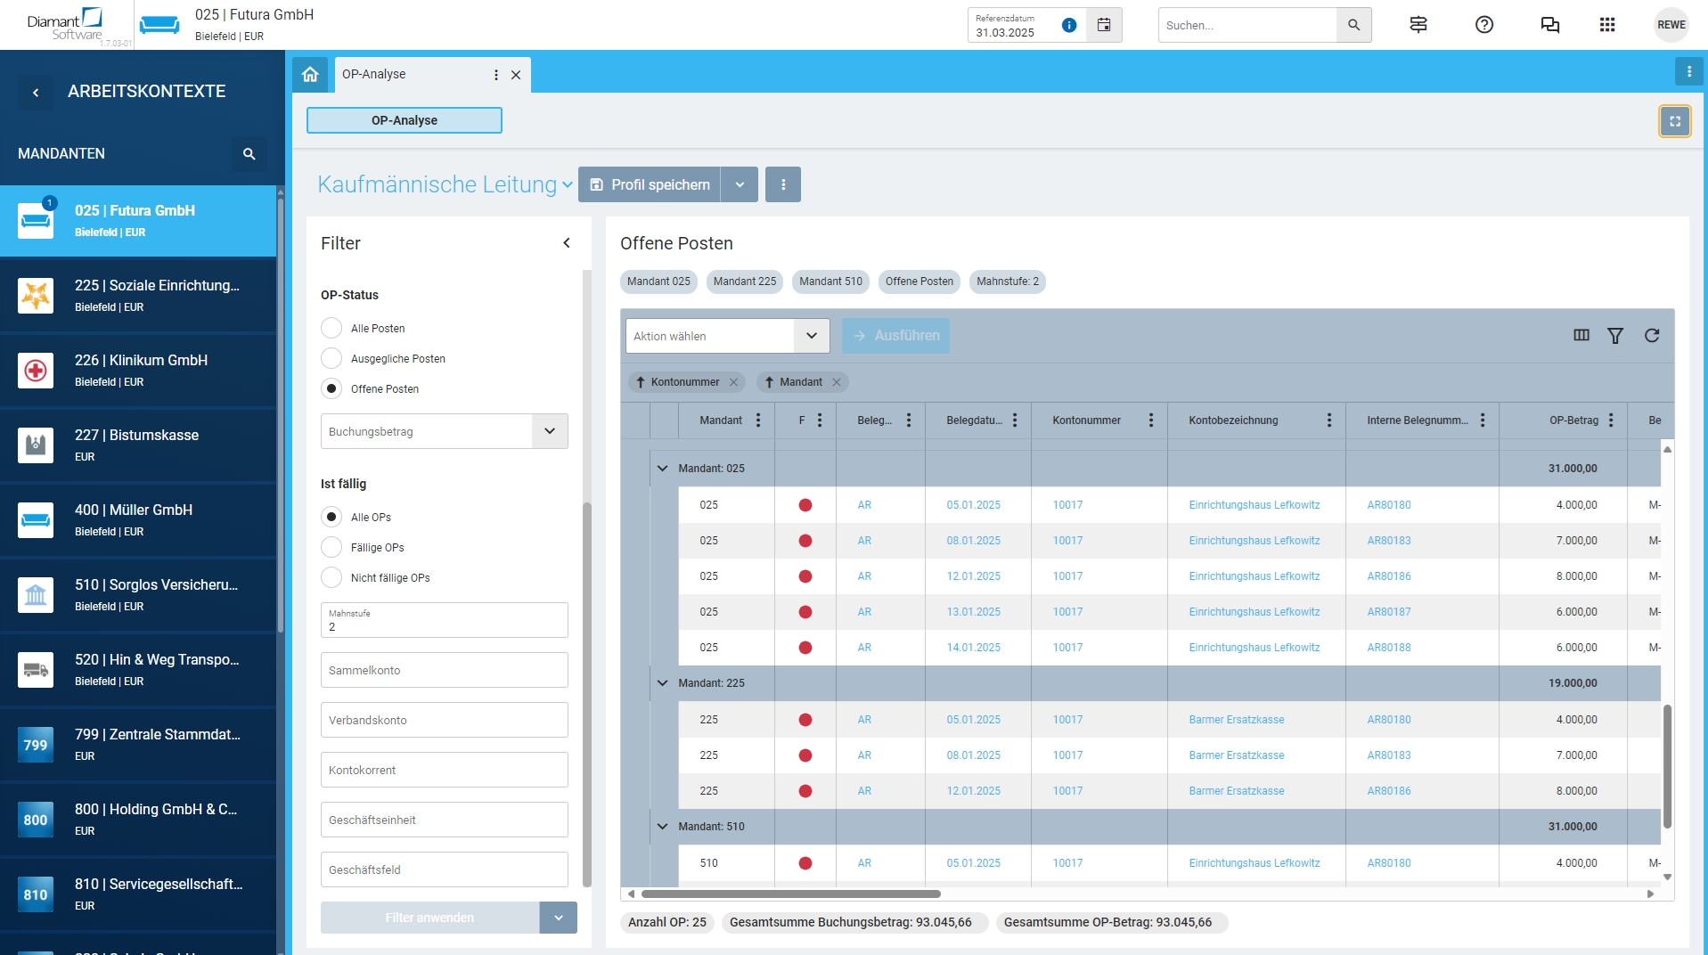Expand the Aktion wählen combo box
1708x955 pixels.
(811, 336)
